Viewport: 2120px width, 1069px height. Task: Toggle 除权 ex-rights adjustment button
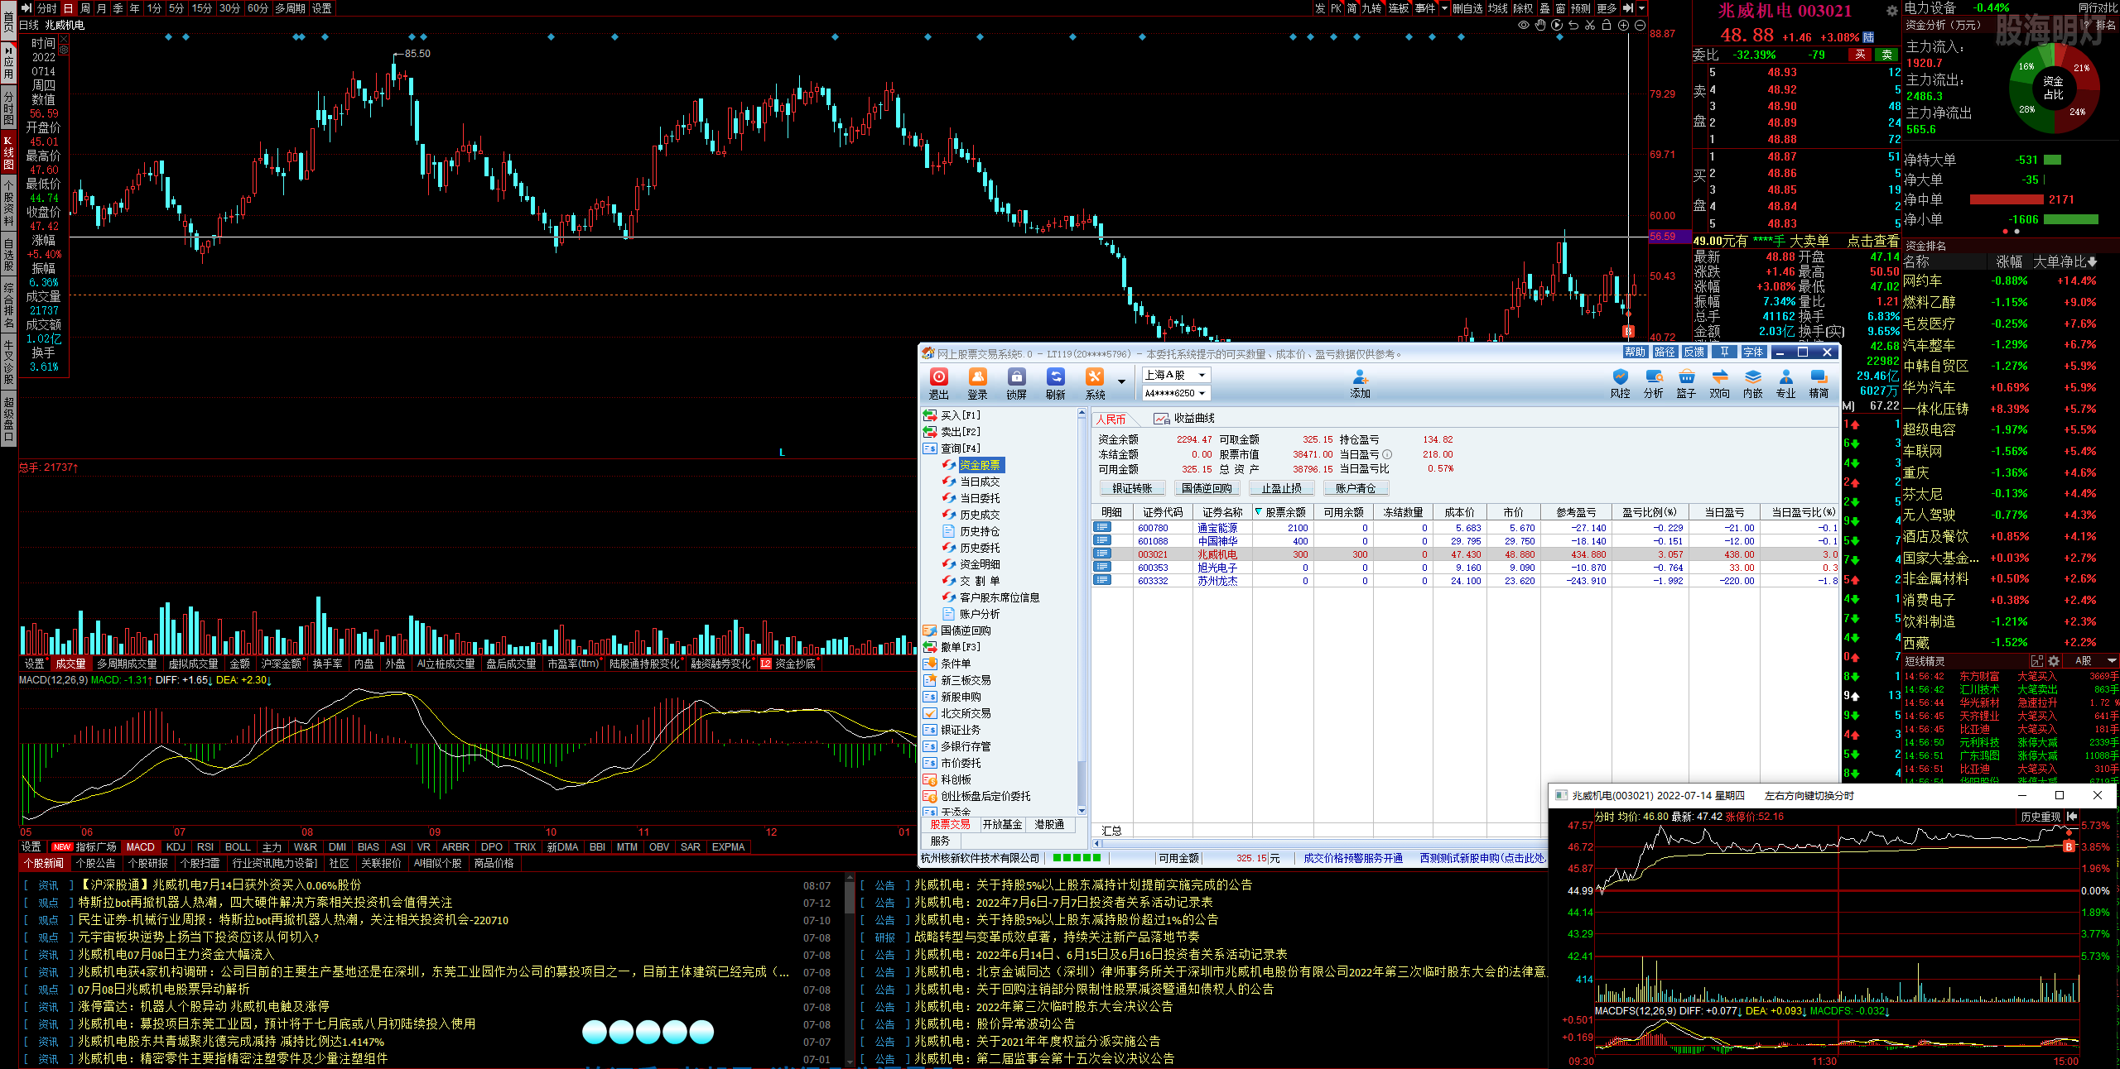1523,8
